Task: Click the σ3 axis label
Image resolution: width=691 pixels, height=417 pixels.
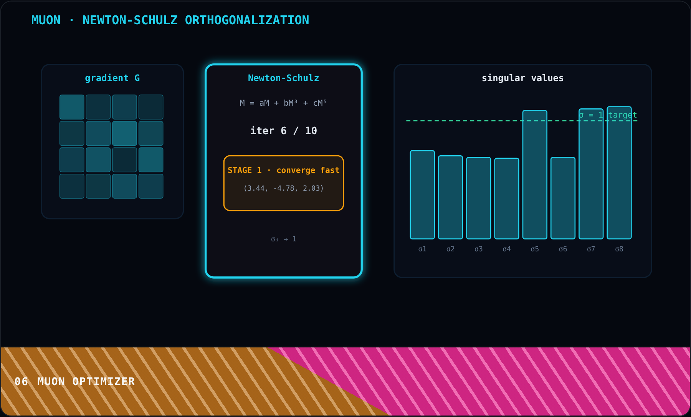Action: tap(478, 249)
